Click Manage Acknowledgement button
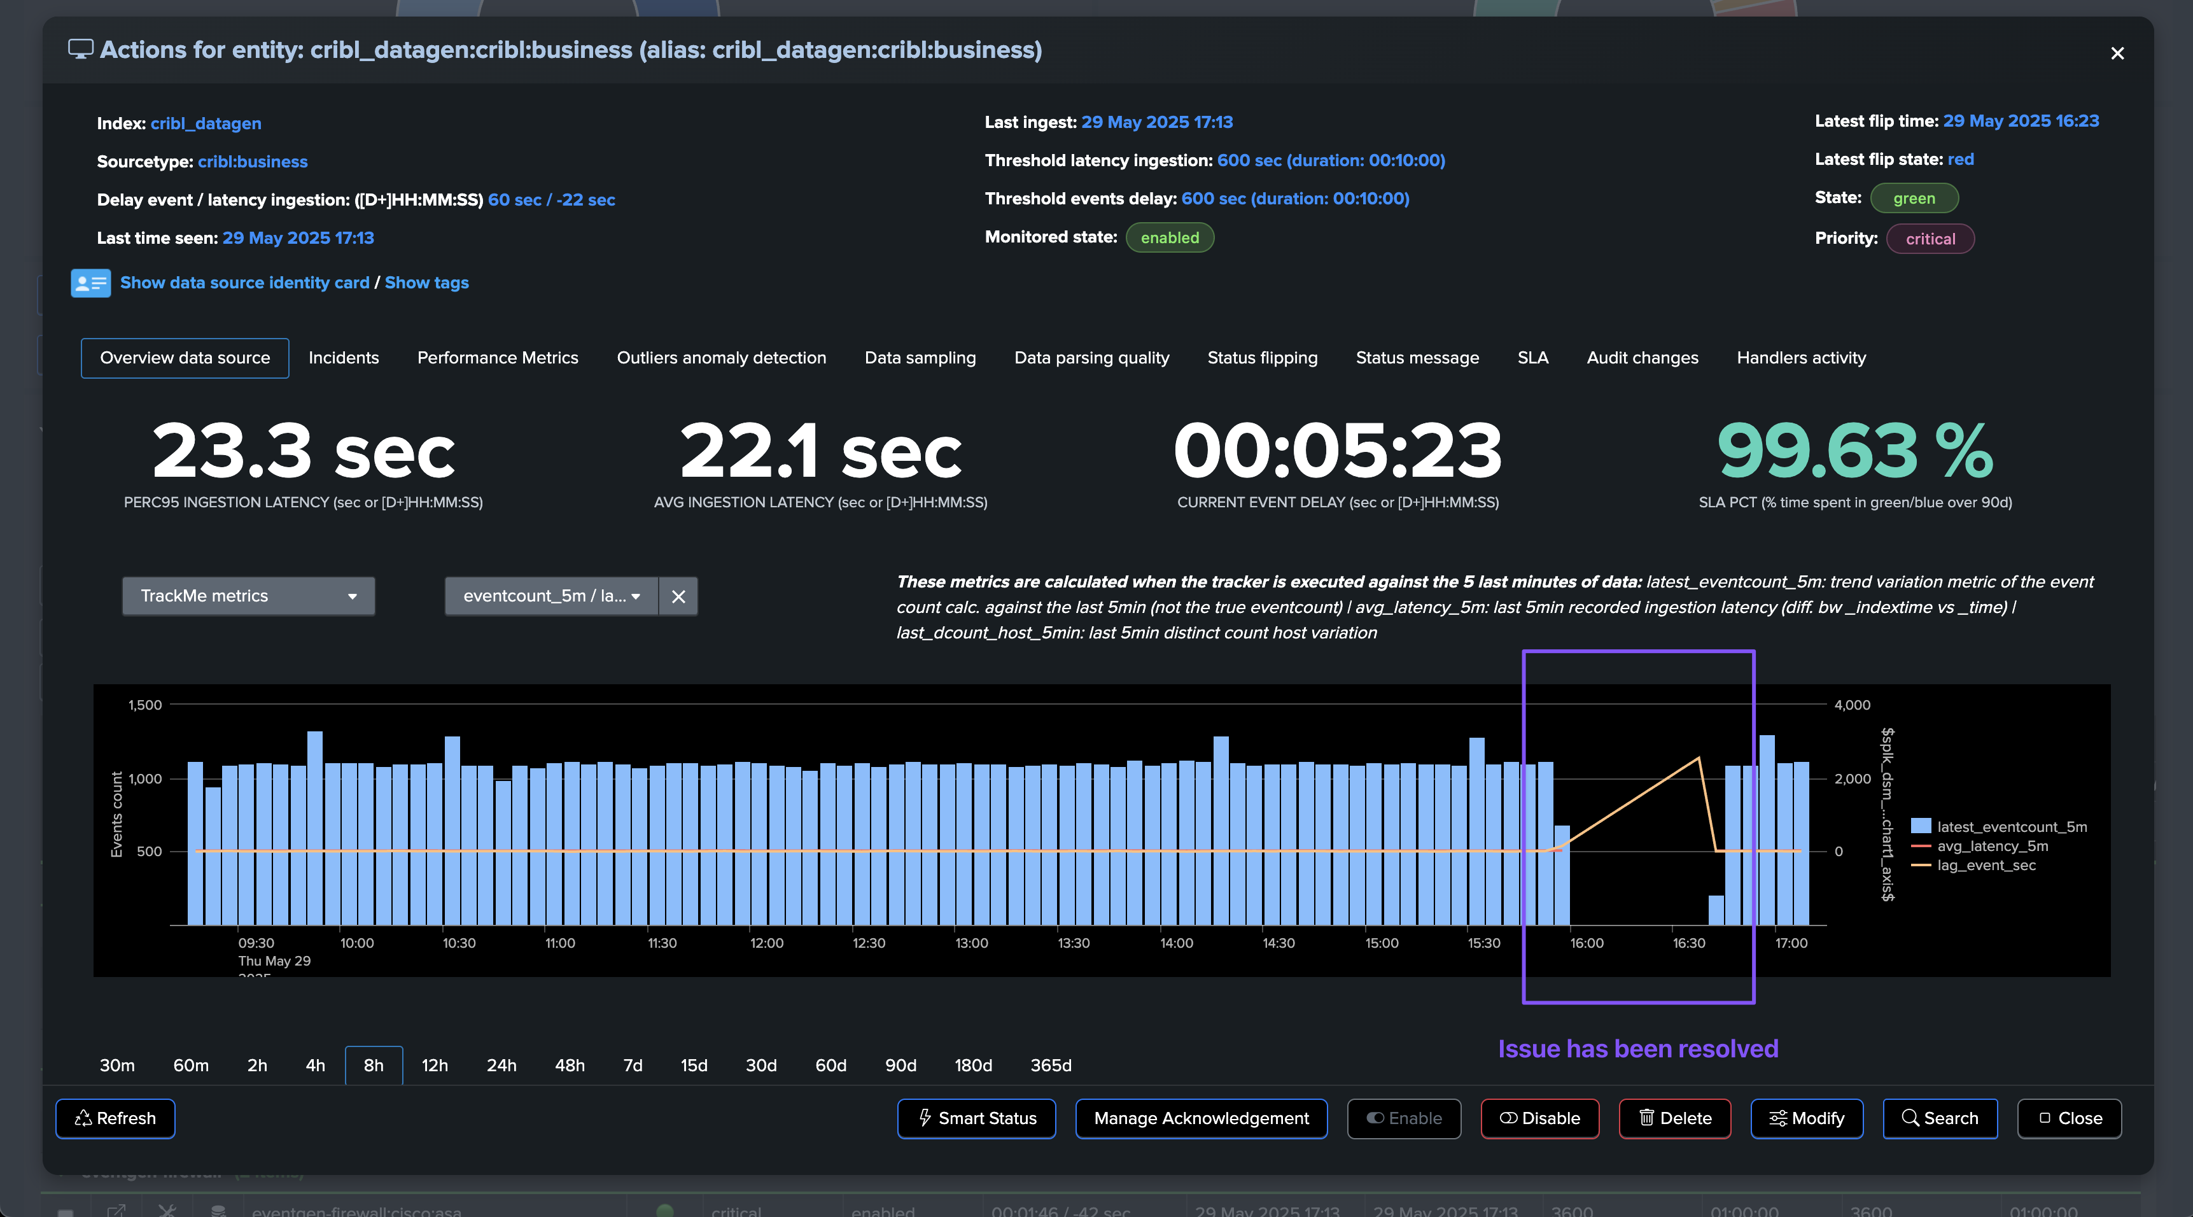This screenshot has width=2193, height=1217. click(x=1200, y=1118)
